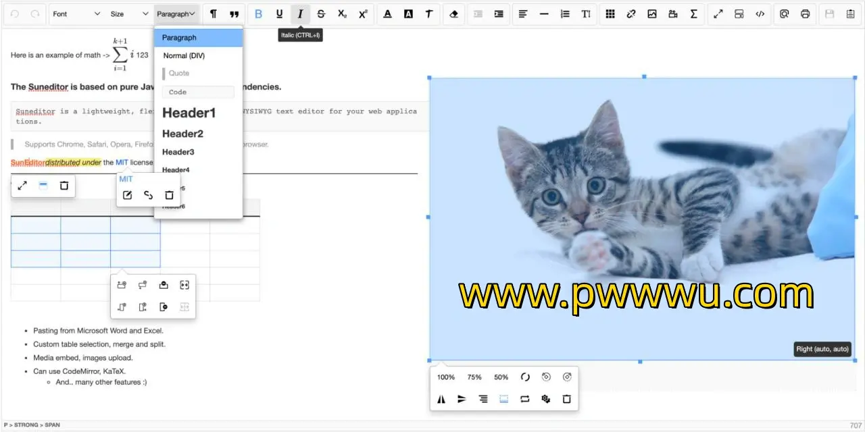The width and height of the screenshot is (865, 432).
Task: Click the print icon in toolbar
Action: point(805,14)
